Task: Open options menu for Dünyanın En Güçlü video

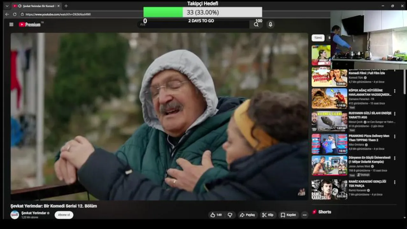Action: [x=395, y=159]
